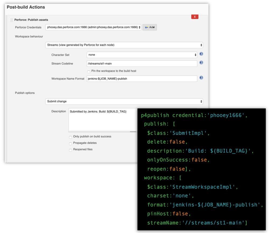
Task: Click Add to create a new credential
Action: click(150, 27)
